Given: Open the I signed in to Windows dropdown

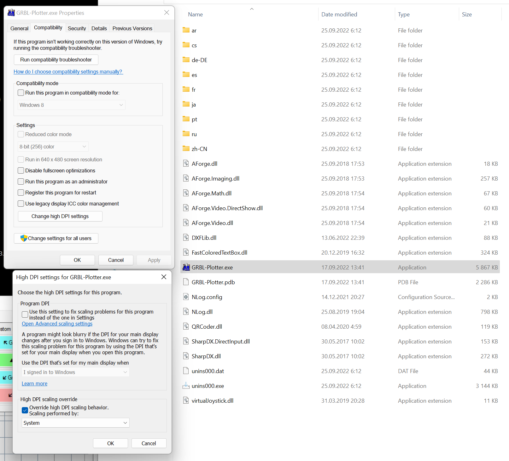Looking at the screenshot, I should point(76,372).
